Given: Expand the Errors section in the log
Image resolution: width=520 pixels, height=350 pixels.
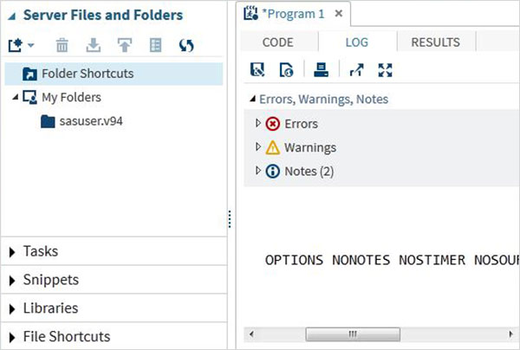Looking at the screenshot, I should [x=258, y=124].
